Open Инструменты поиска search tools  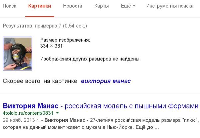pyautogui.click(x=170, y=6)
